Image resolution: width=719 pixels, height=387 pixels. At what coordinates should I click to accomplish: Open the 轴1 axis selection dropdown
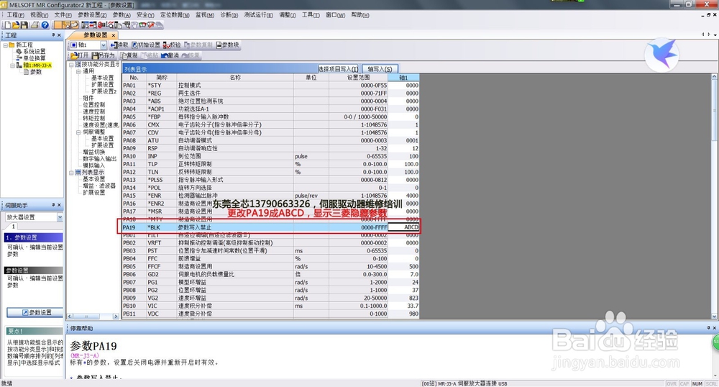(x=103, y=45)
